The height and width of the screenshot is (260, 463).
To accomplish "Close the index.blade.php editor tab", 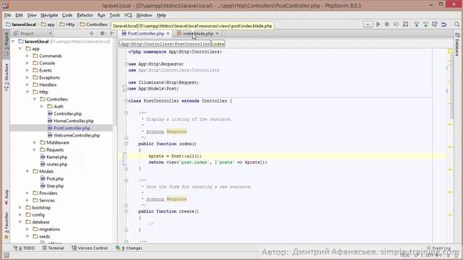I will [217, 34].
